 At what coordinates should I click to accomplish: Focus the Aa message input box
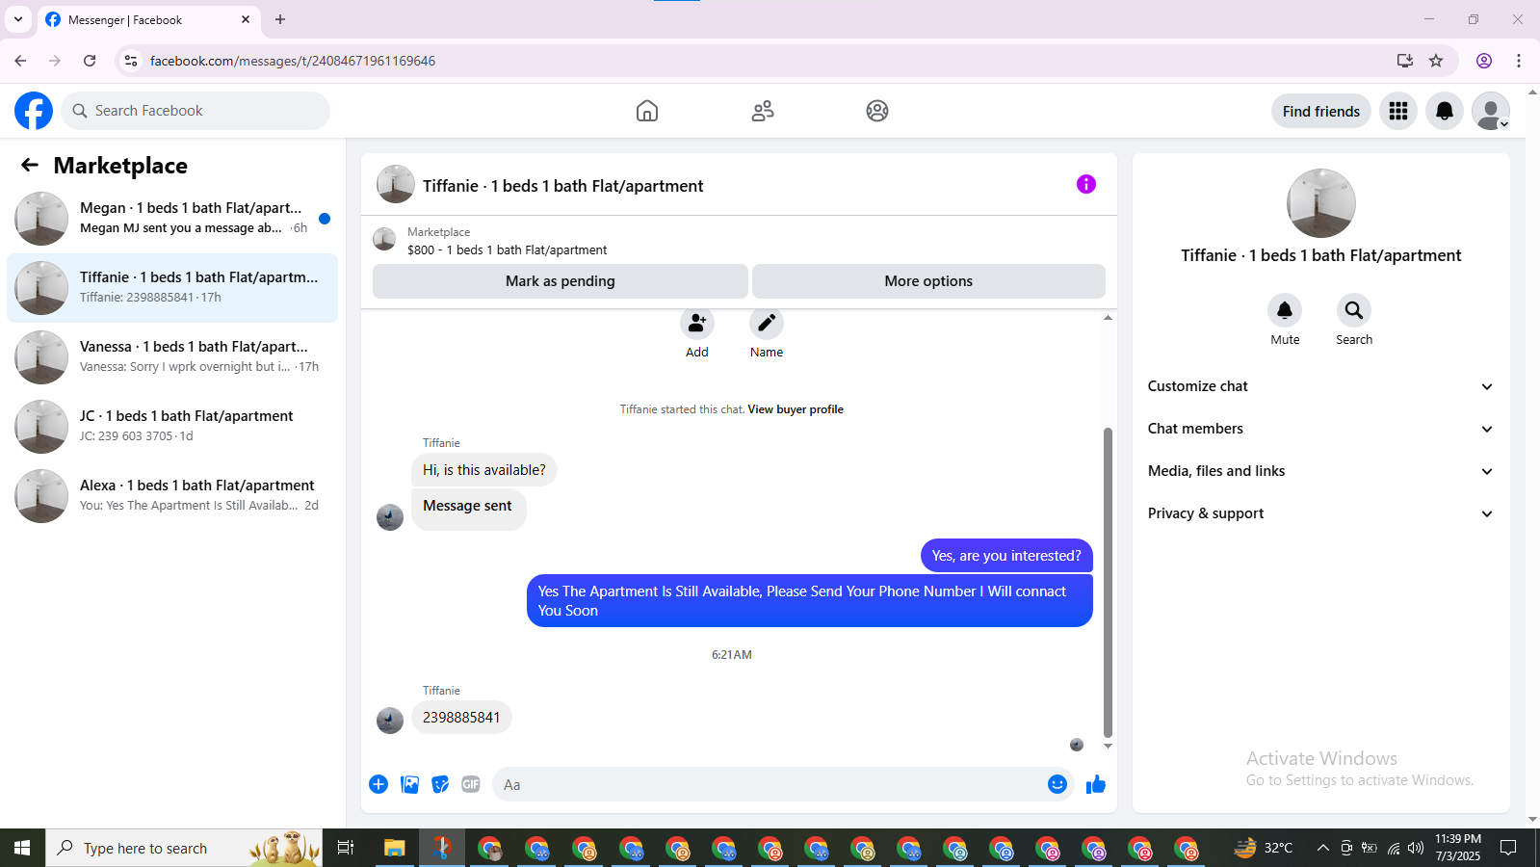(770, 784)
